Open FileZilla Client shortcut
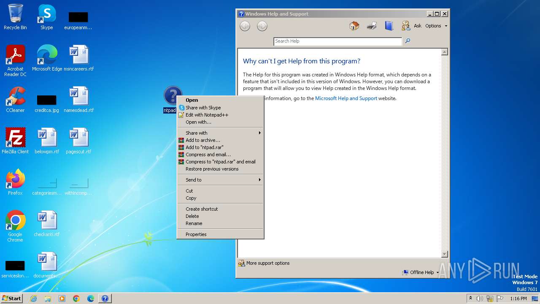Image resolution: width=540 pixels, height=304 pixels. pyautogui.click(x=15, y=141)
